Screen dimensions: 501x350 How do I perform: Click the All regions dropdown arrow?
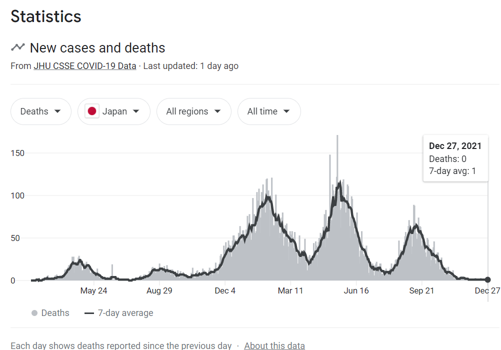[217, 111]
